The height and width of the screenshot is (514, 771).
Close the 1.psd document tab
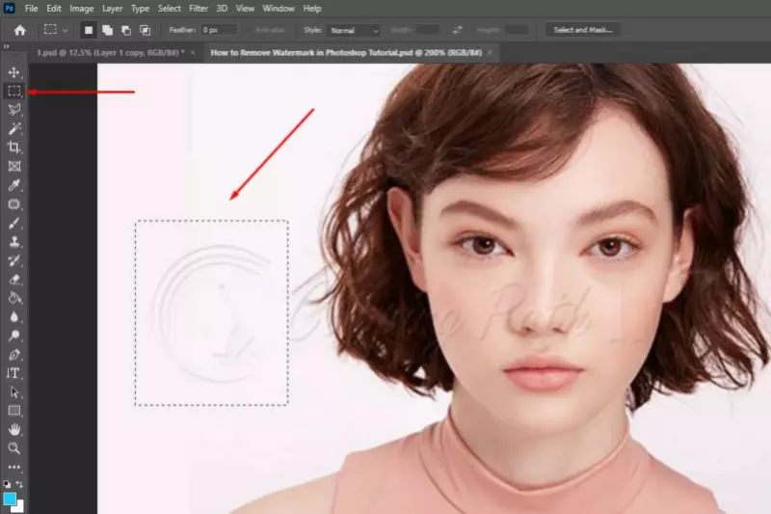193,53
